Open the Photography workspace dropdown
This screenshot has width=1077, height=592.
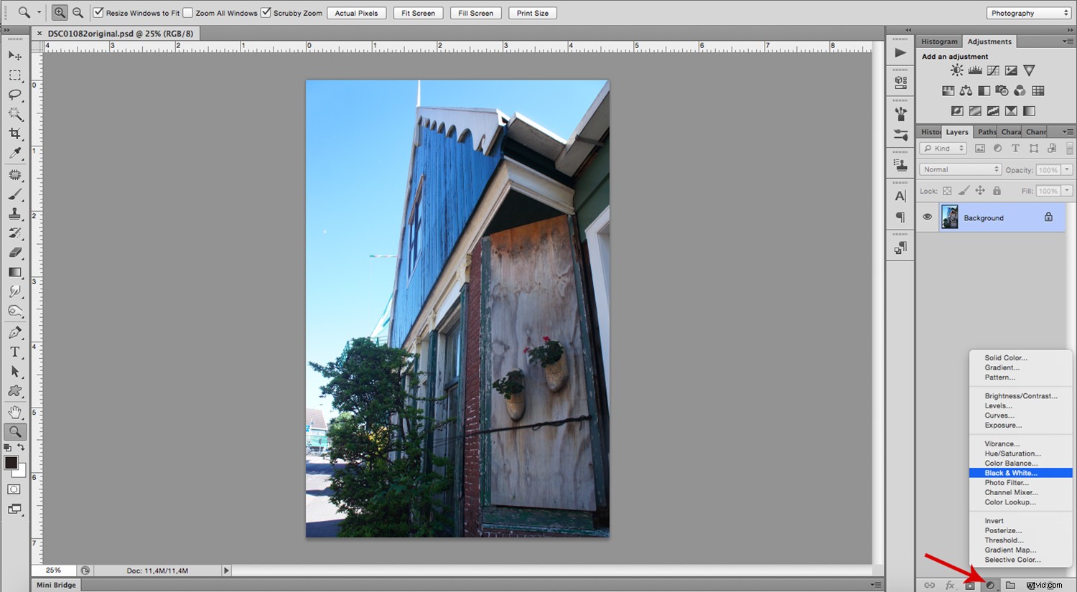[x=1028, y=12]
